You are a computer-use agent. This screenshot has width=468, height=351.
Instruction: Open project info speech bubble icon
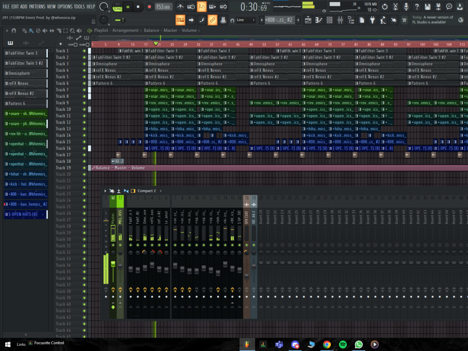tap(449, 7)
